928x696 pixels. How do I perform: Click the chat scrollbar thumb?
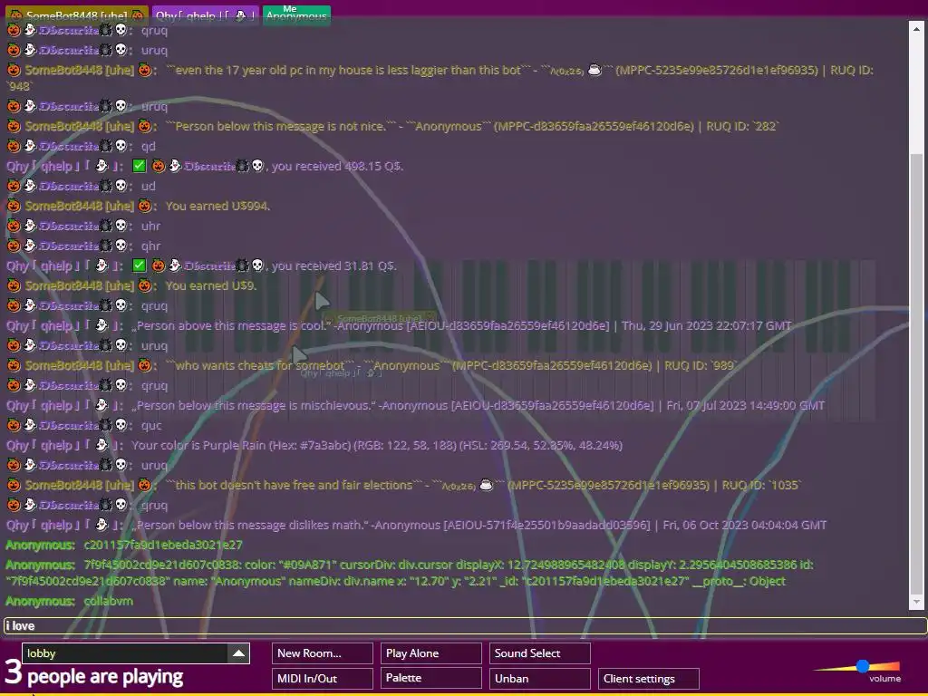[916, 372]
